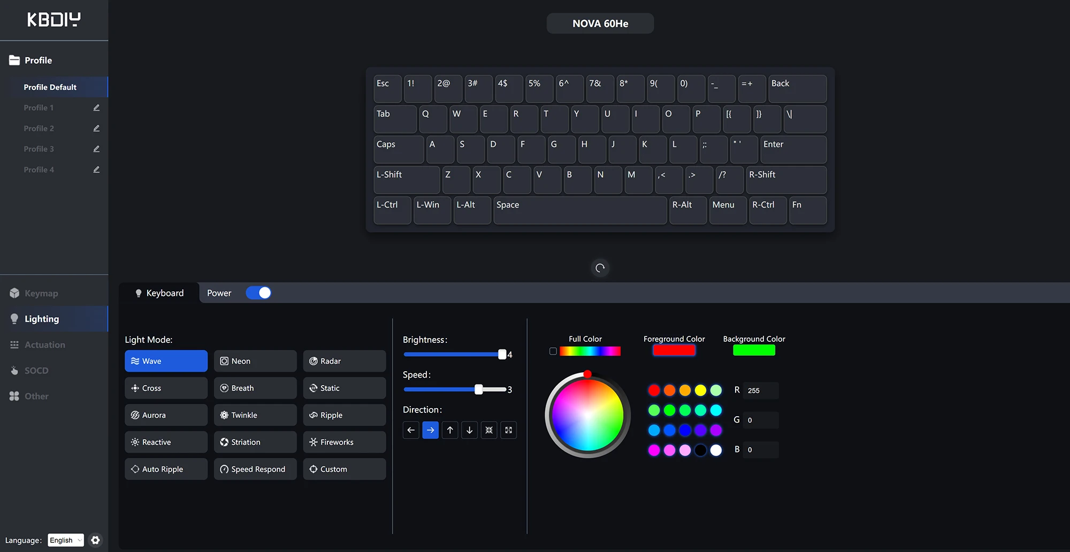The width and height of the screenshot is (1070, 552).
Task: Choose the Fireworks light mode
Action: [x=345, y=442]
